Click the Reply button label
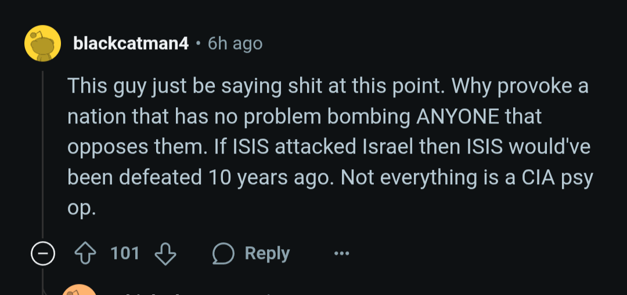 click(267, 253)
